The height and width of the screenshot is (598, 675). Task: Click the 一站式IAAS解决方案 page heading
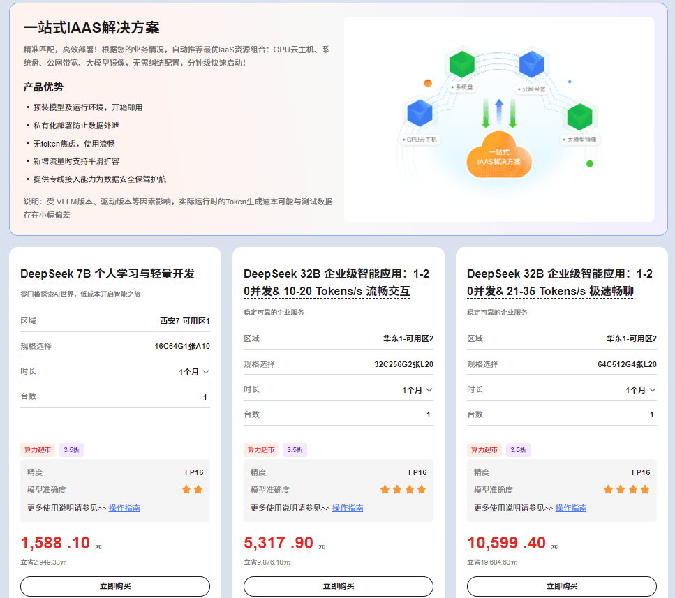(x=91, y=27)
